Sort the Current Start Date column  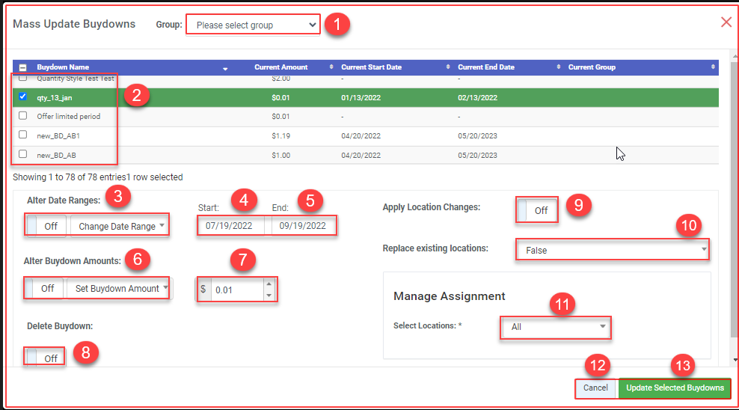(448, 67)
